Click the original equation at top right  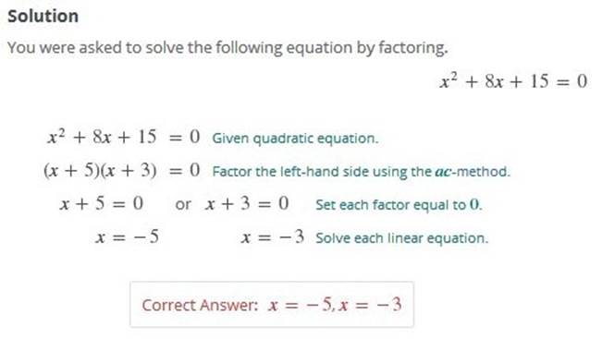513,81
